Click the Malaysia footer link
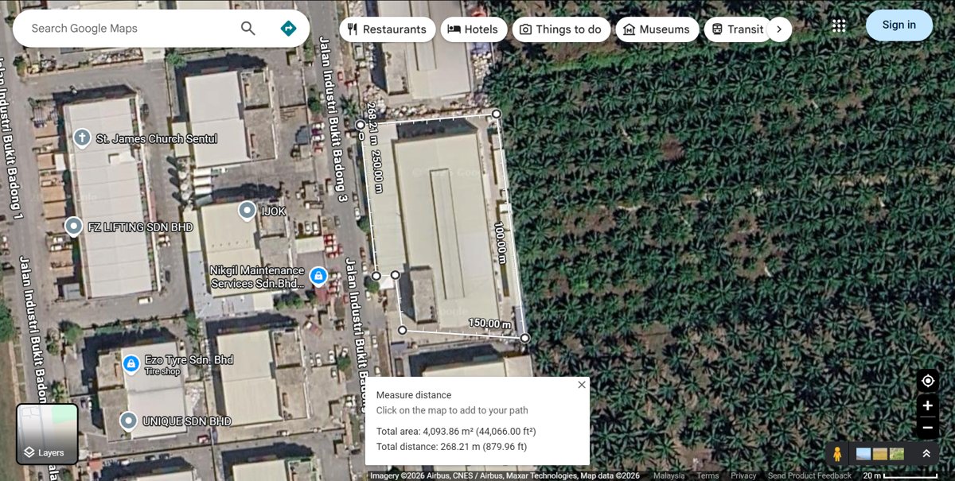Viewport: 955px width, 481px height. point(669,475)
